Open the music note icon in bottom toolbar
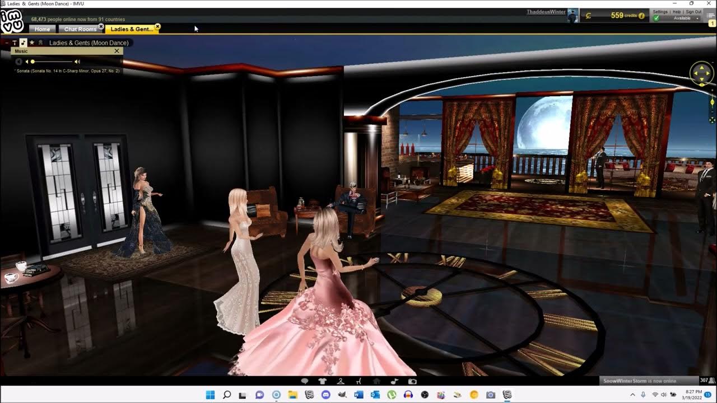The height and width of the screenshot is (403, 717). pyautogui.click(x=394, y=381)
